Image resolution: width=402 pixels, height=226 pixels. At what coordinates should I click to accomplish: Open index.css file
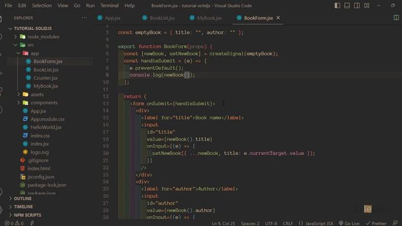point(40,136)
